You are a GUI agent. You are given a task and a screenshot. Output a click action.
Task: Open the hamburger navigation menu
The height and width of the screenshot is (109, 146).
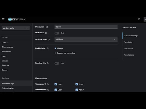point(3,19)
